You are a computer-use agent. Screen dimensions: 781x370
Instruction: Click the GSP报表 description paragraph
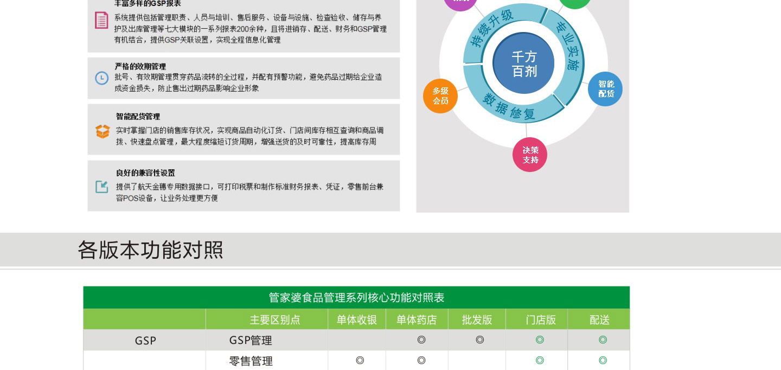click(x=250, y=29)
